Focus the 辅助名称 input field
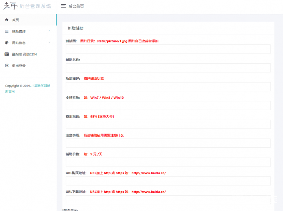 168,68
